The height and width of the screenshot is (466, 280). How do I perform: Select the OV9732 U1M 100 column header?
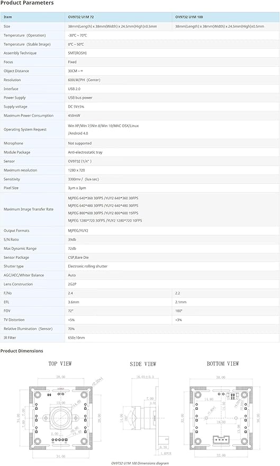[x=189, y=17]
